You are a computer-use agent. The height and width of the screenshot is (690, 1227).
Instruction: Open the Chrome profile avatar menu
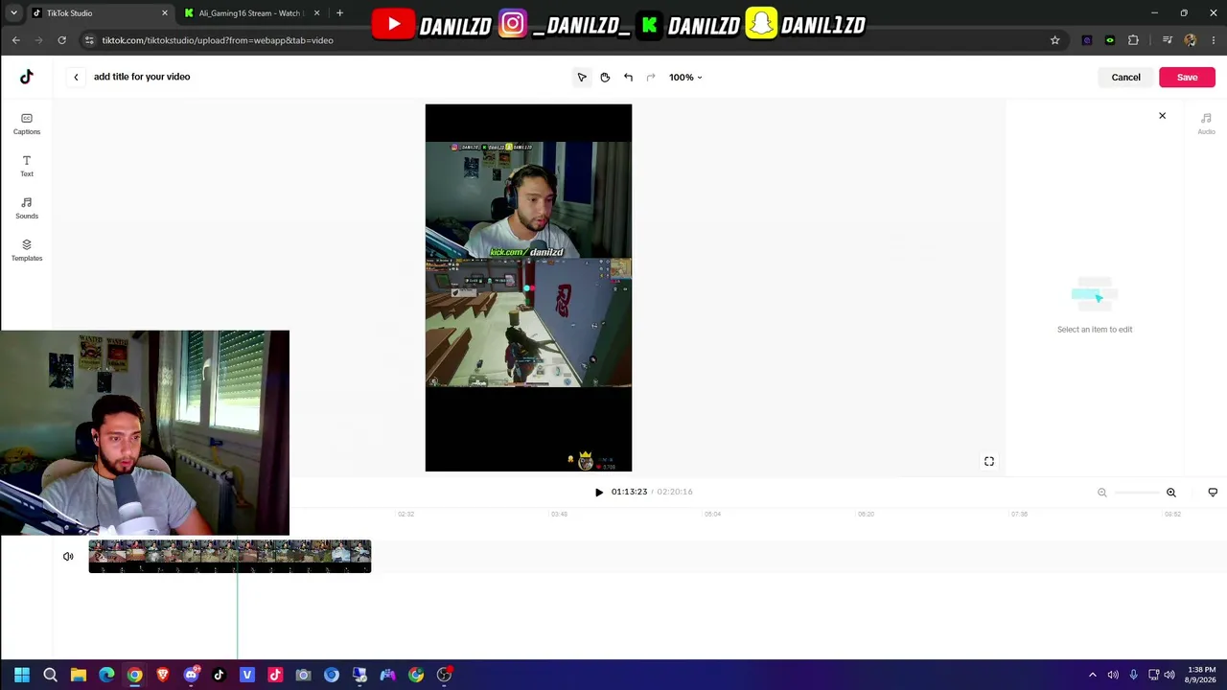point(1190,40)
